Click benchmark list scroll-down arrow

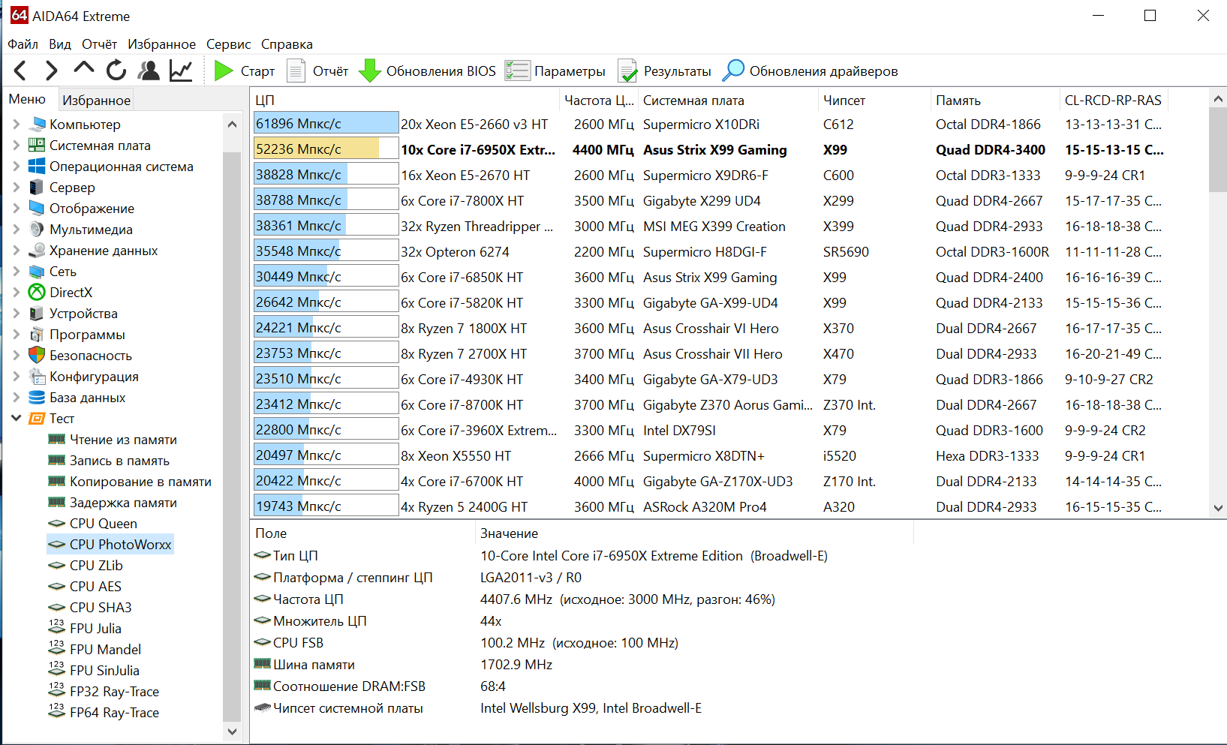[x=1218, y=508]
